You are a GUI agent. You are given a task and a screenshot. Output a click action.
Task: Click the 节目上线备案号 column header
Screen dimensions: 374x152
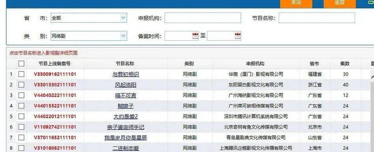point(55,64)
